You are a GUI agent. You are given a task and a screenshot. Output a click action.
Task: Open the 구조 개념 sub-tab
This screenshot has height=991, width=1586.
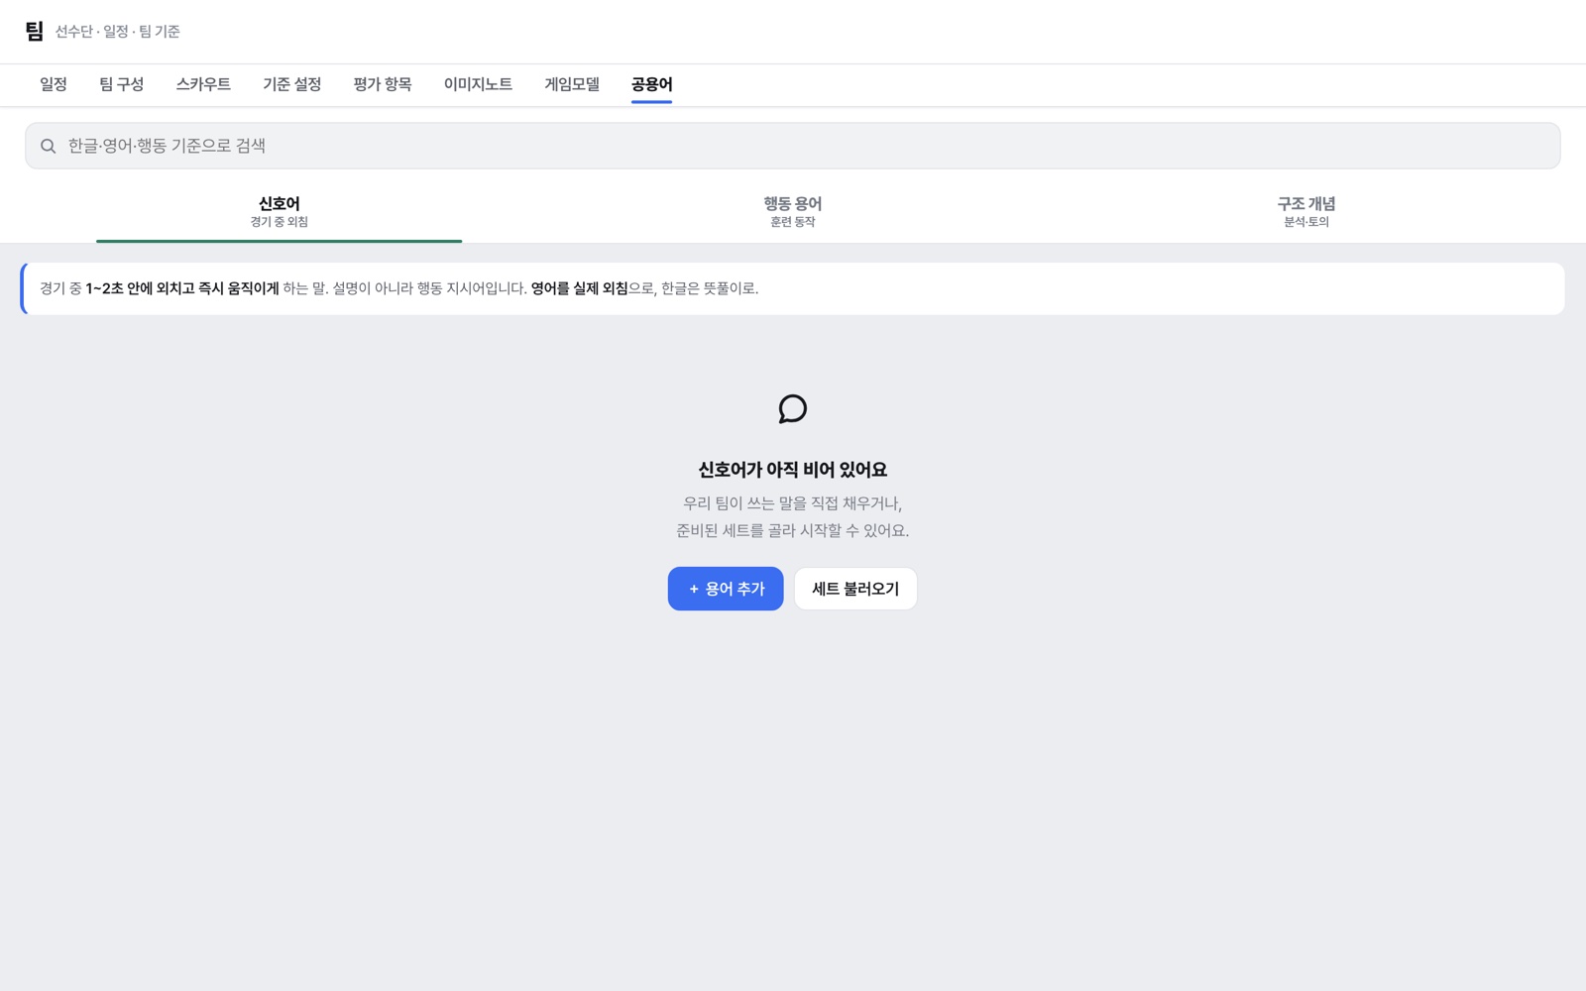[1305, 211]
